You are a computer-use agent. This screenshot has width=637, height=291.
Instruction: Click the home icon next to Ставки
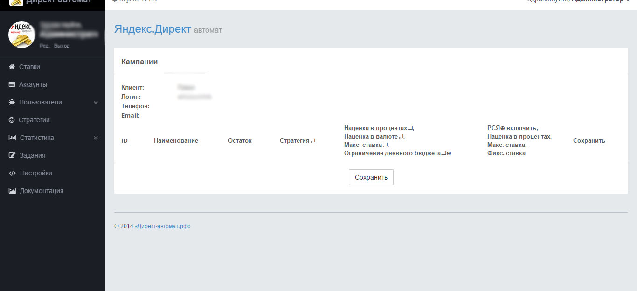12,67
